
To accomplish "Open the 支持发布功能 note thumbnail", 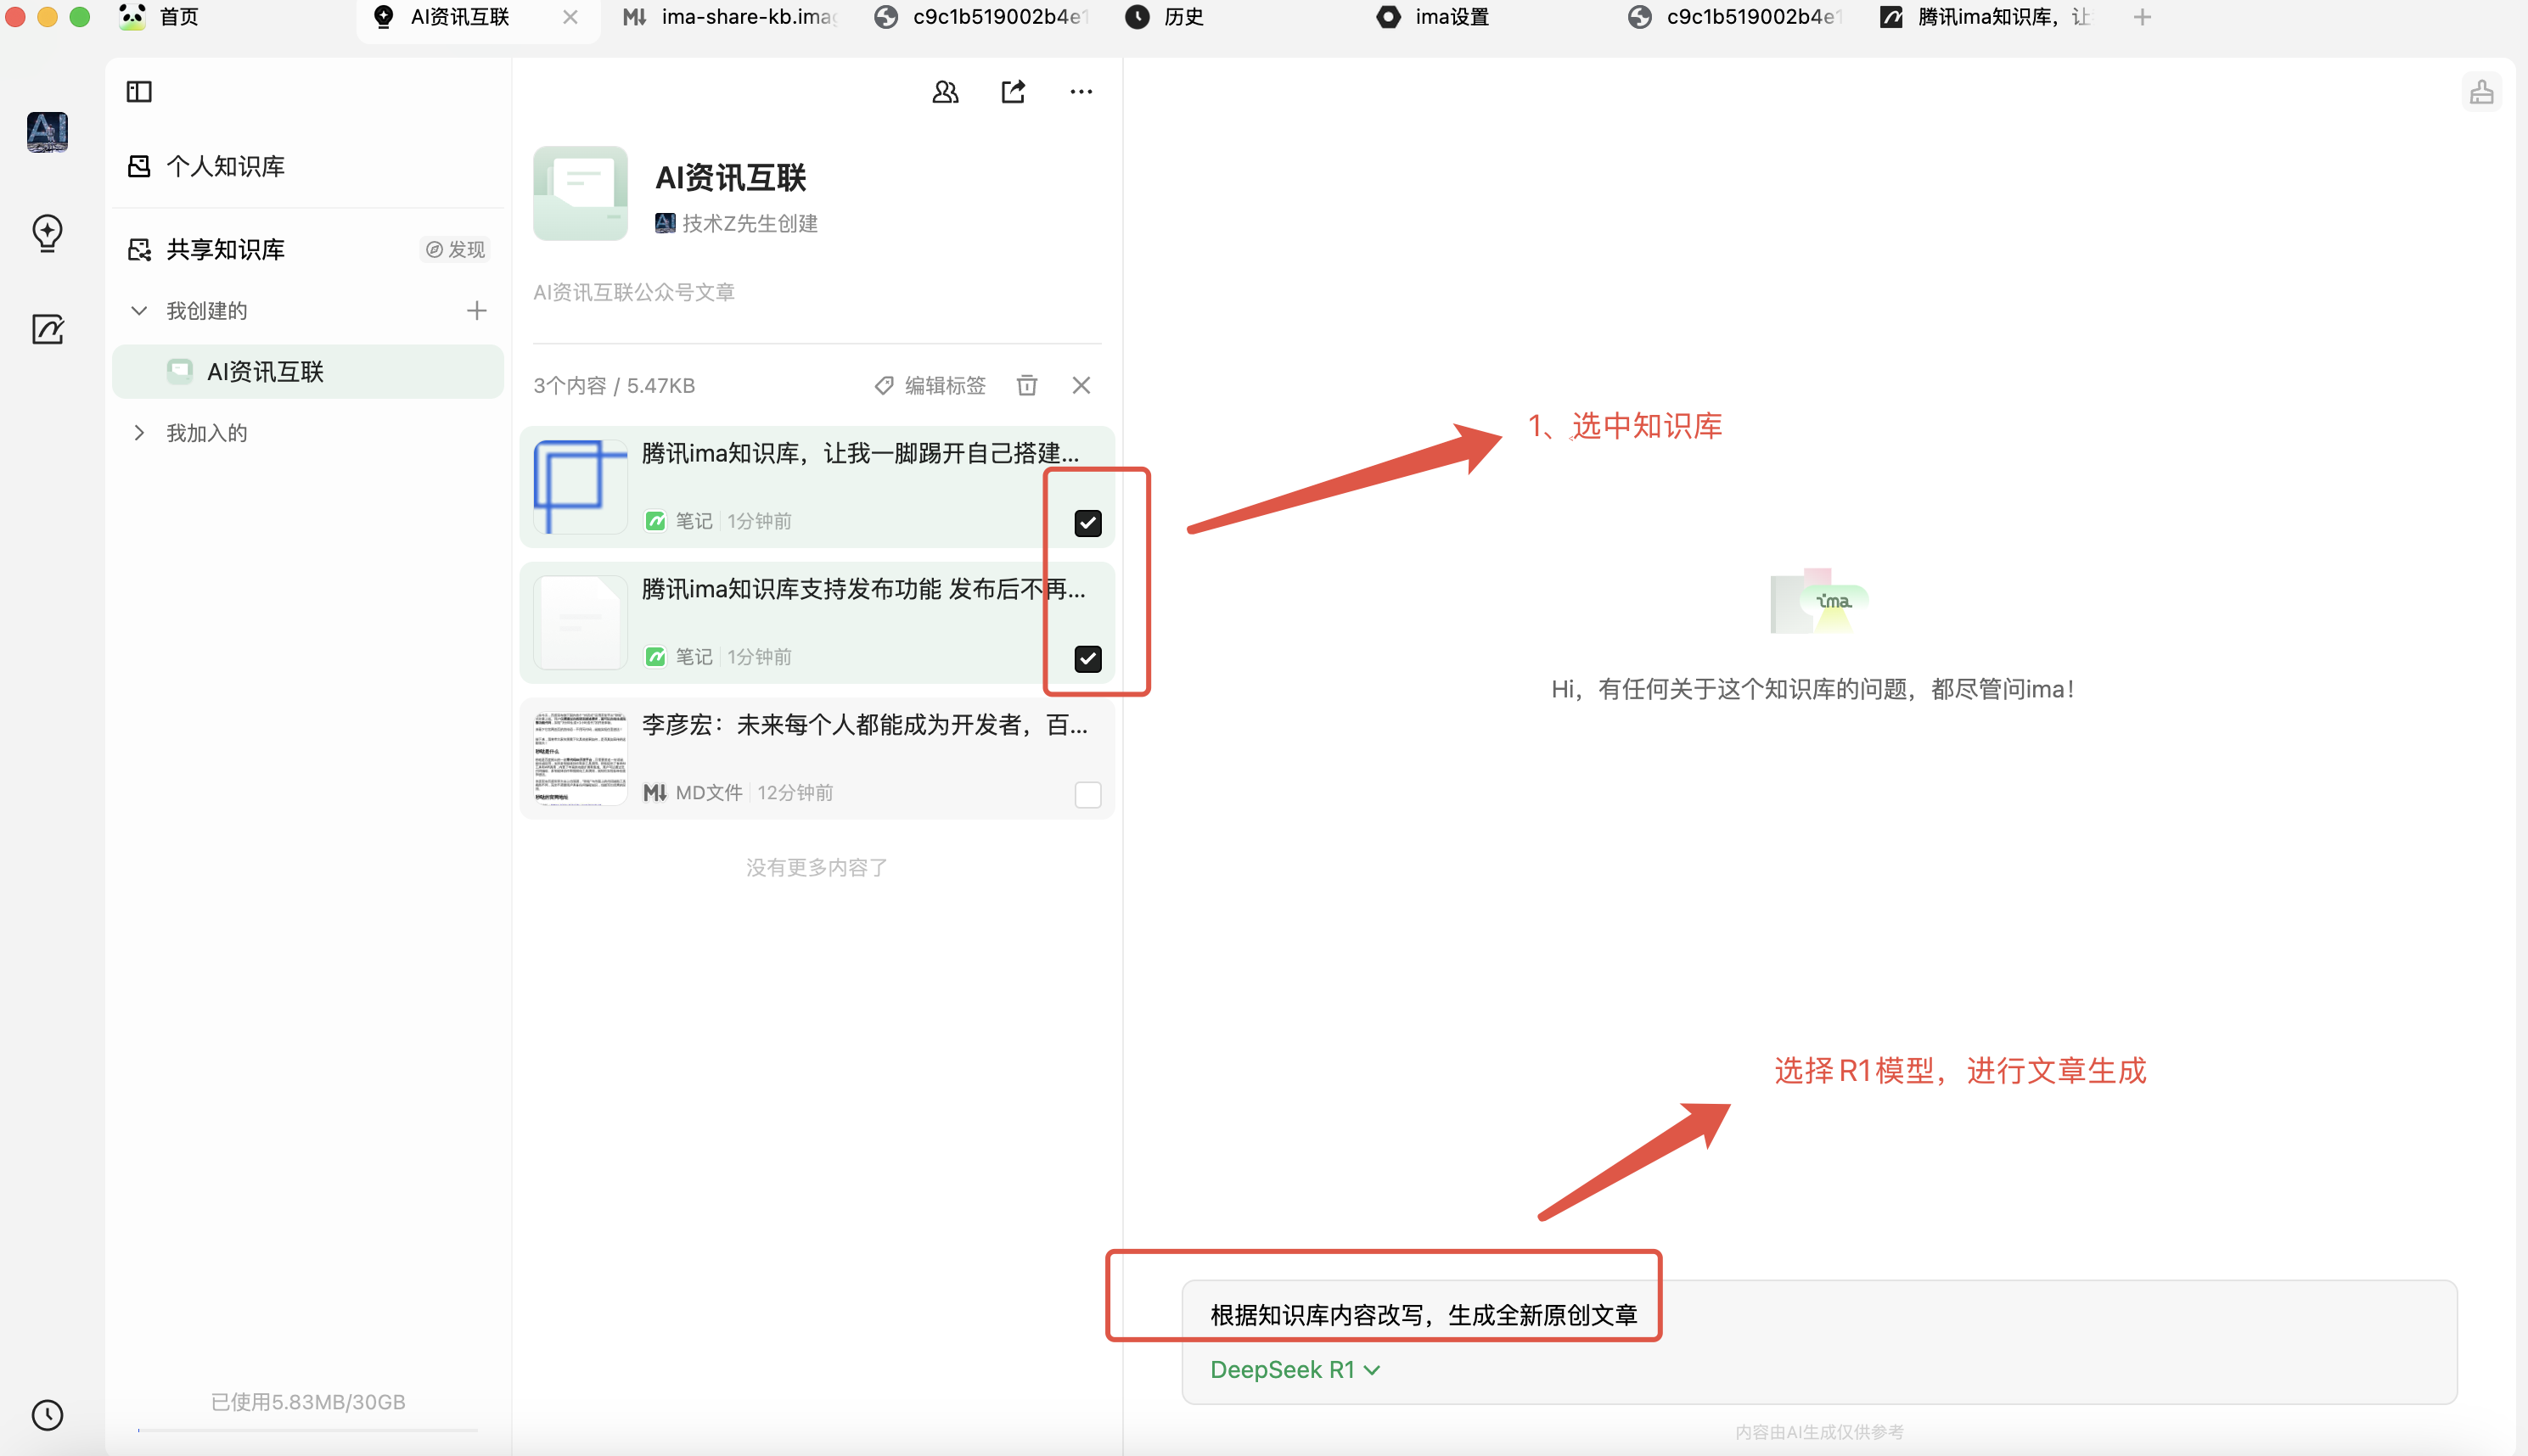I will click(581, 623).
